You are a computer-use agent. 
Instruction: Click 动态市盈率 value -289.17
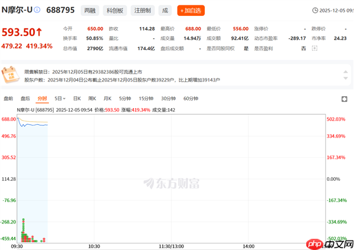pyautogui.click(x=297, y=38)
